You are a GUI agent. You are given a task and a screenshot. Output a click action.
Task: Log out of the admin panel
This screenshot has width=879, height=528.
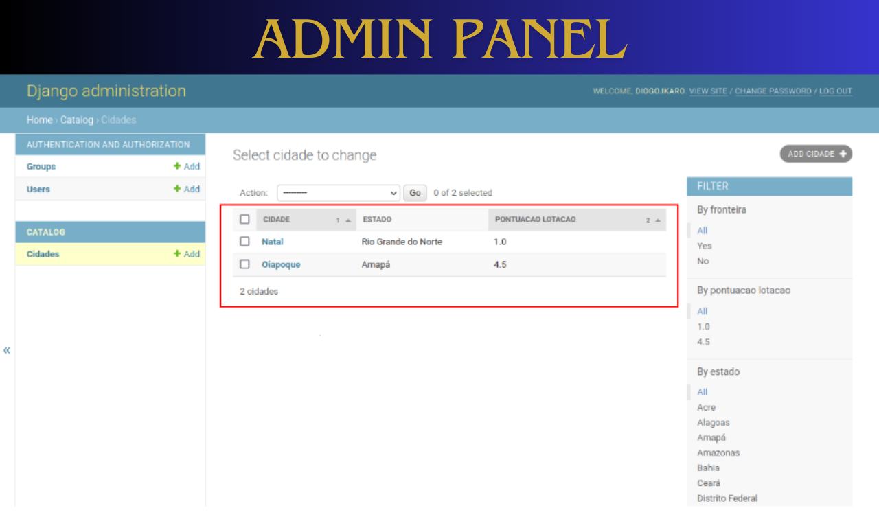pyautogui.click(x=835, y=91)
